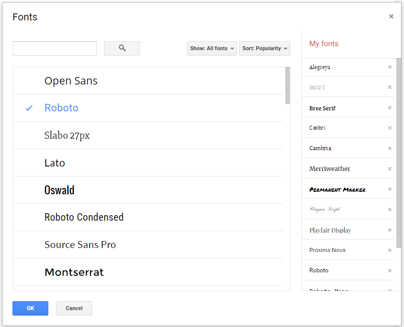Remove Amatic SC from My fonts
Screen dimensions: 404x327
[390, 87]
